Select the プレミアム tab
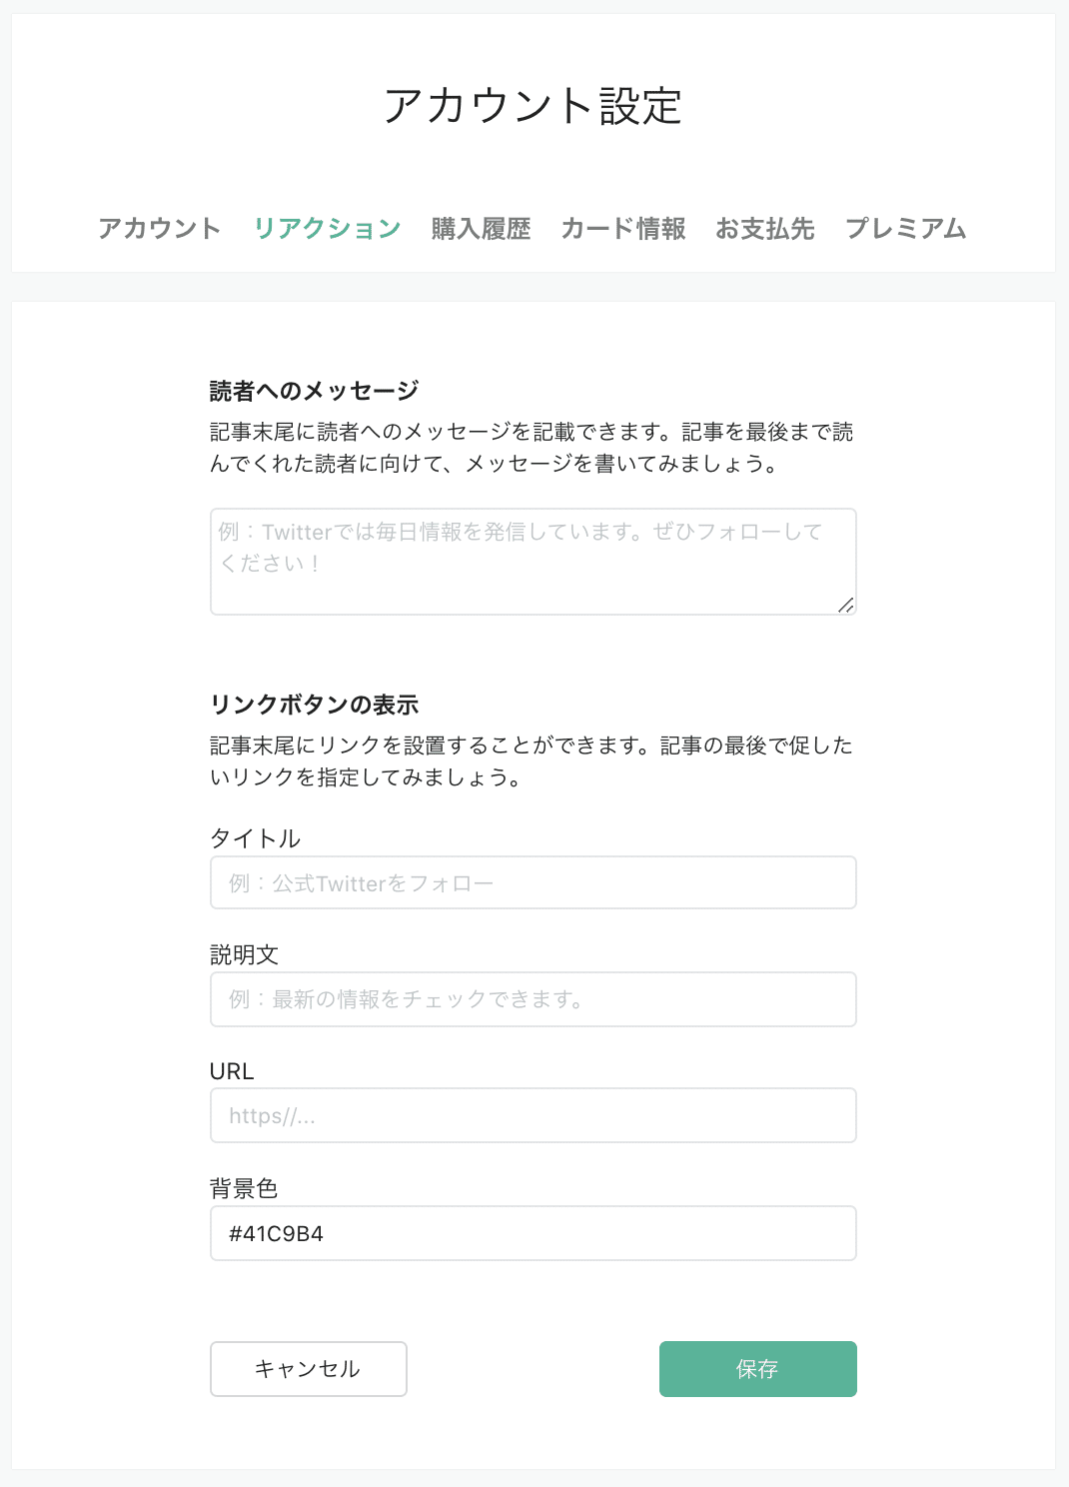 pyautogui.click(x=907, y=229)
